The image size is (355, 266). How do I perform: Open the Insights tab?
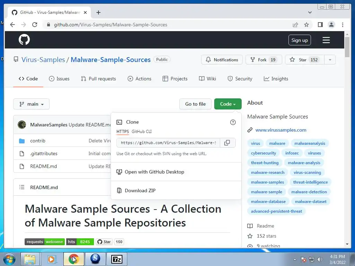276,79
